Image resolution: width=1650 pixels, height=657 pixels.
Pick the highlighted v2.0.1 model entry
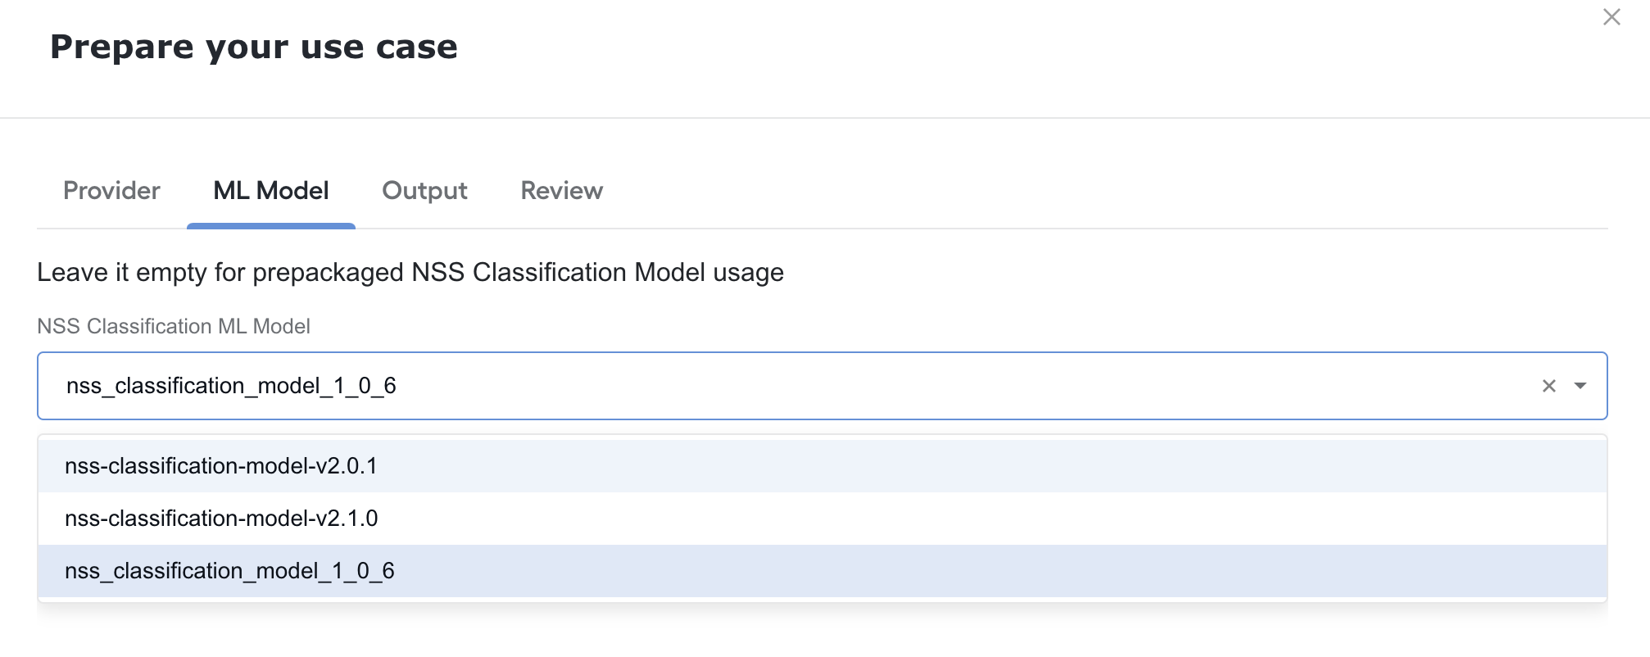(x=823, y=466)
